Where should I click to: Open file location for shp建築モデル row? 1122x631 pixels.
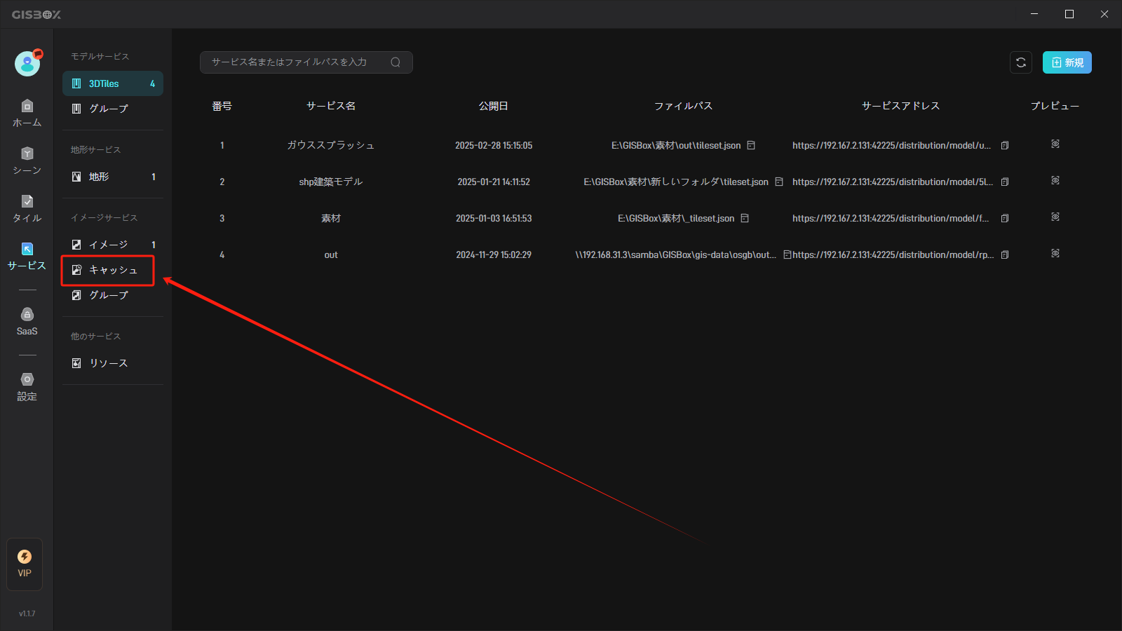coord(778,182)
